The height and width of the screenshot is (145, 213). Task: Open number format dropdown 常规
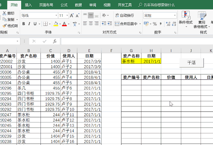pyautogui.click(x=175, y=15)
